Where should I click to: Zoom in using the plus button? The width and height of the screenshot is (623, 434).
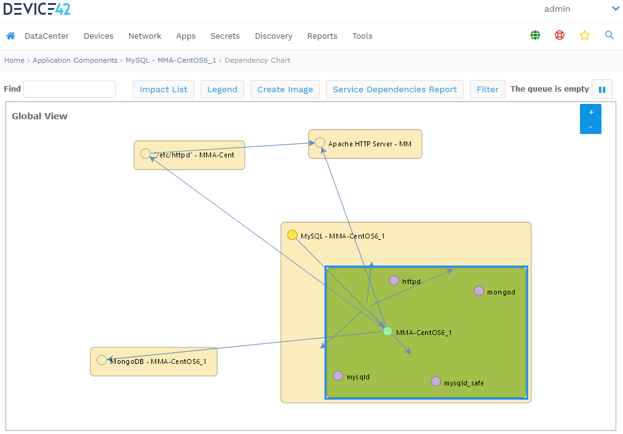click(591, 112)
